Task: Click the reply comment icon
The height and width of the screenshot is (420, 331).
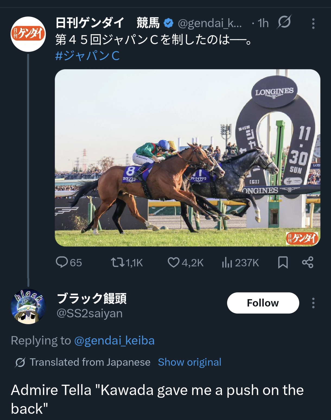Action: (62, 262)
